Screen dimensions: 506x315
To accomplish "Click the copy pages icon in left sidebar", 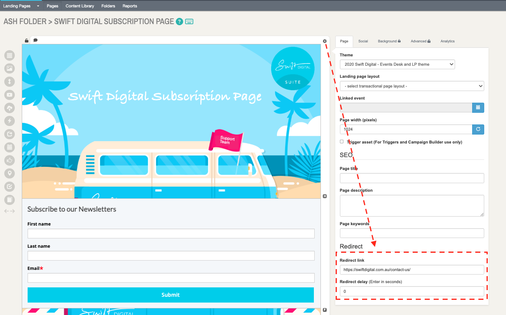I will coord(9,200).
